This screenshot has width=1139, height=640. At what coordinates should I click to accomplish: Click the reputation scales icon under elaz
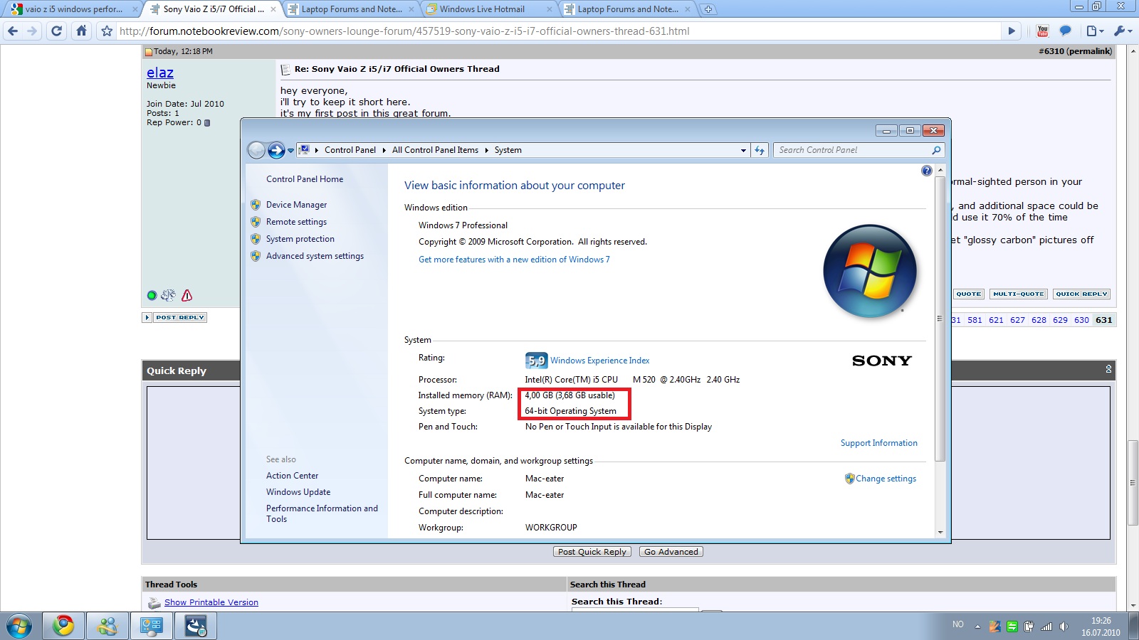coord(169,295)
